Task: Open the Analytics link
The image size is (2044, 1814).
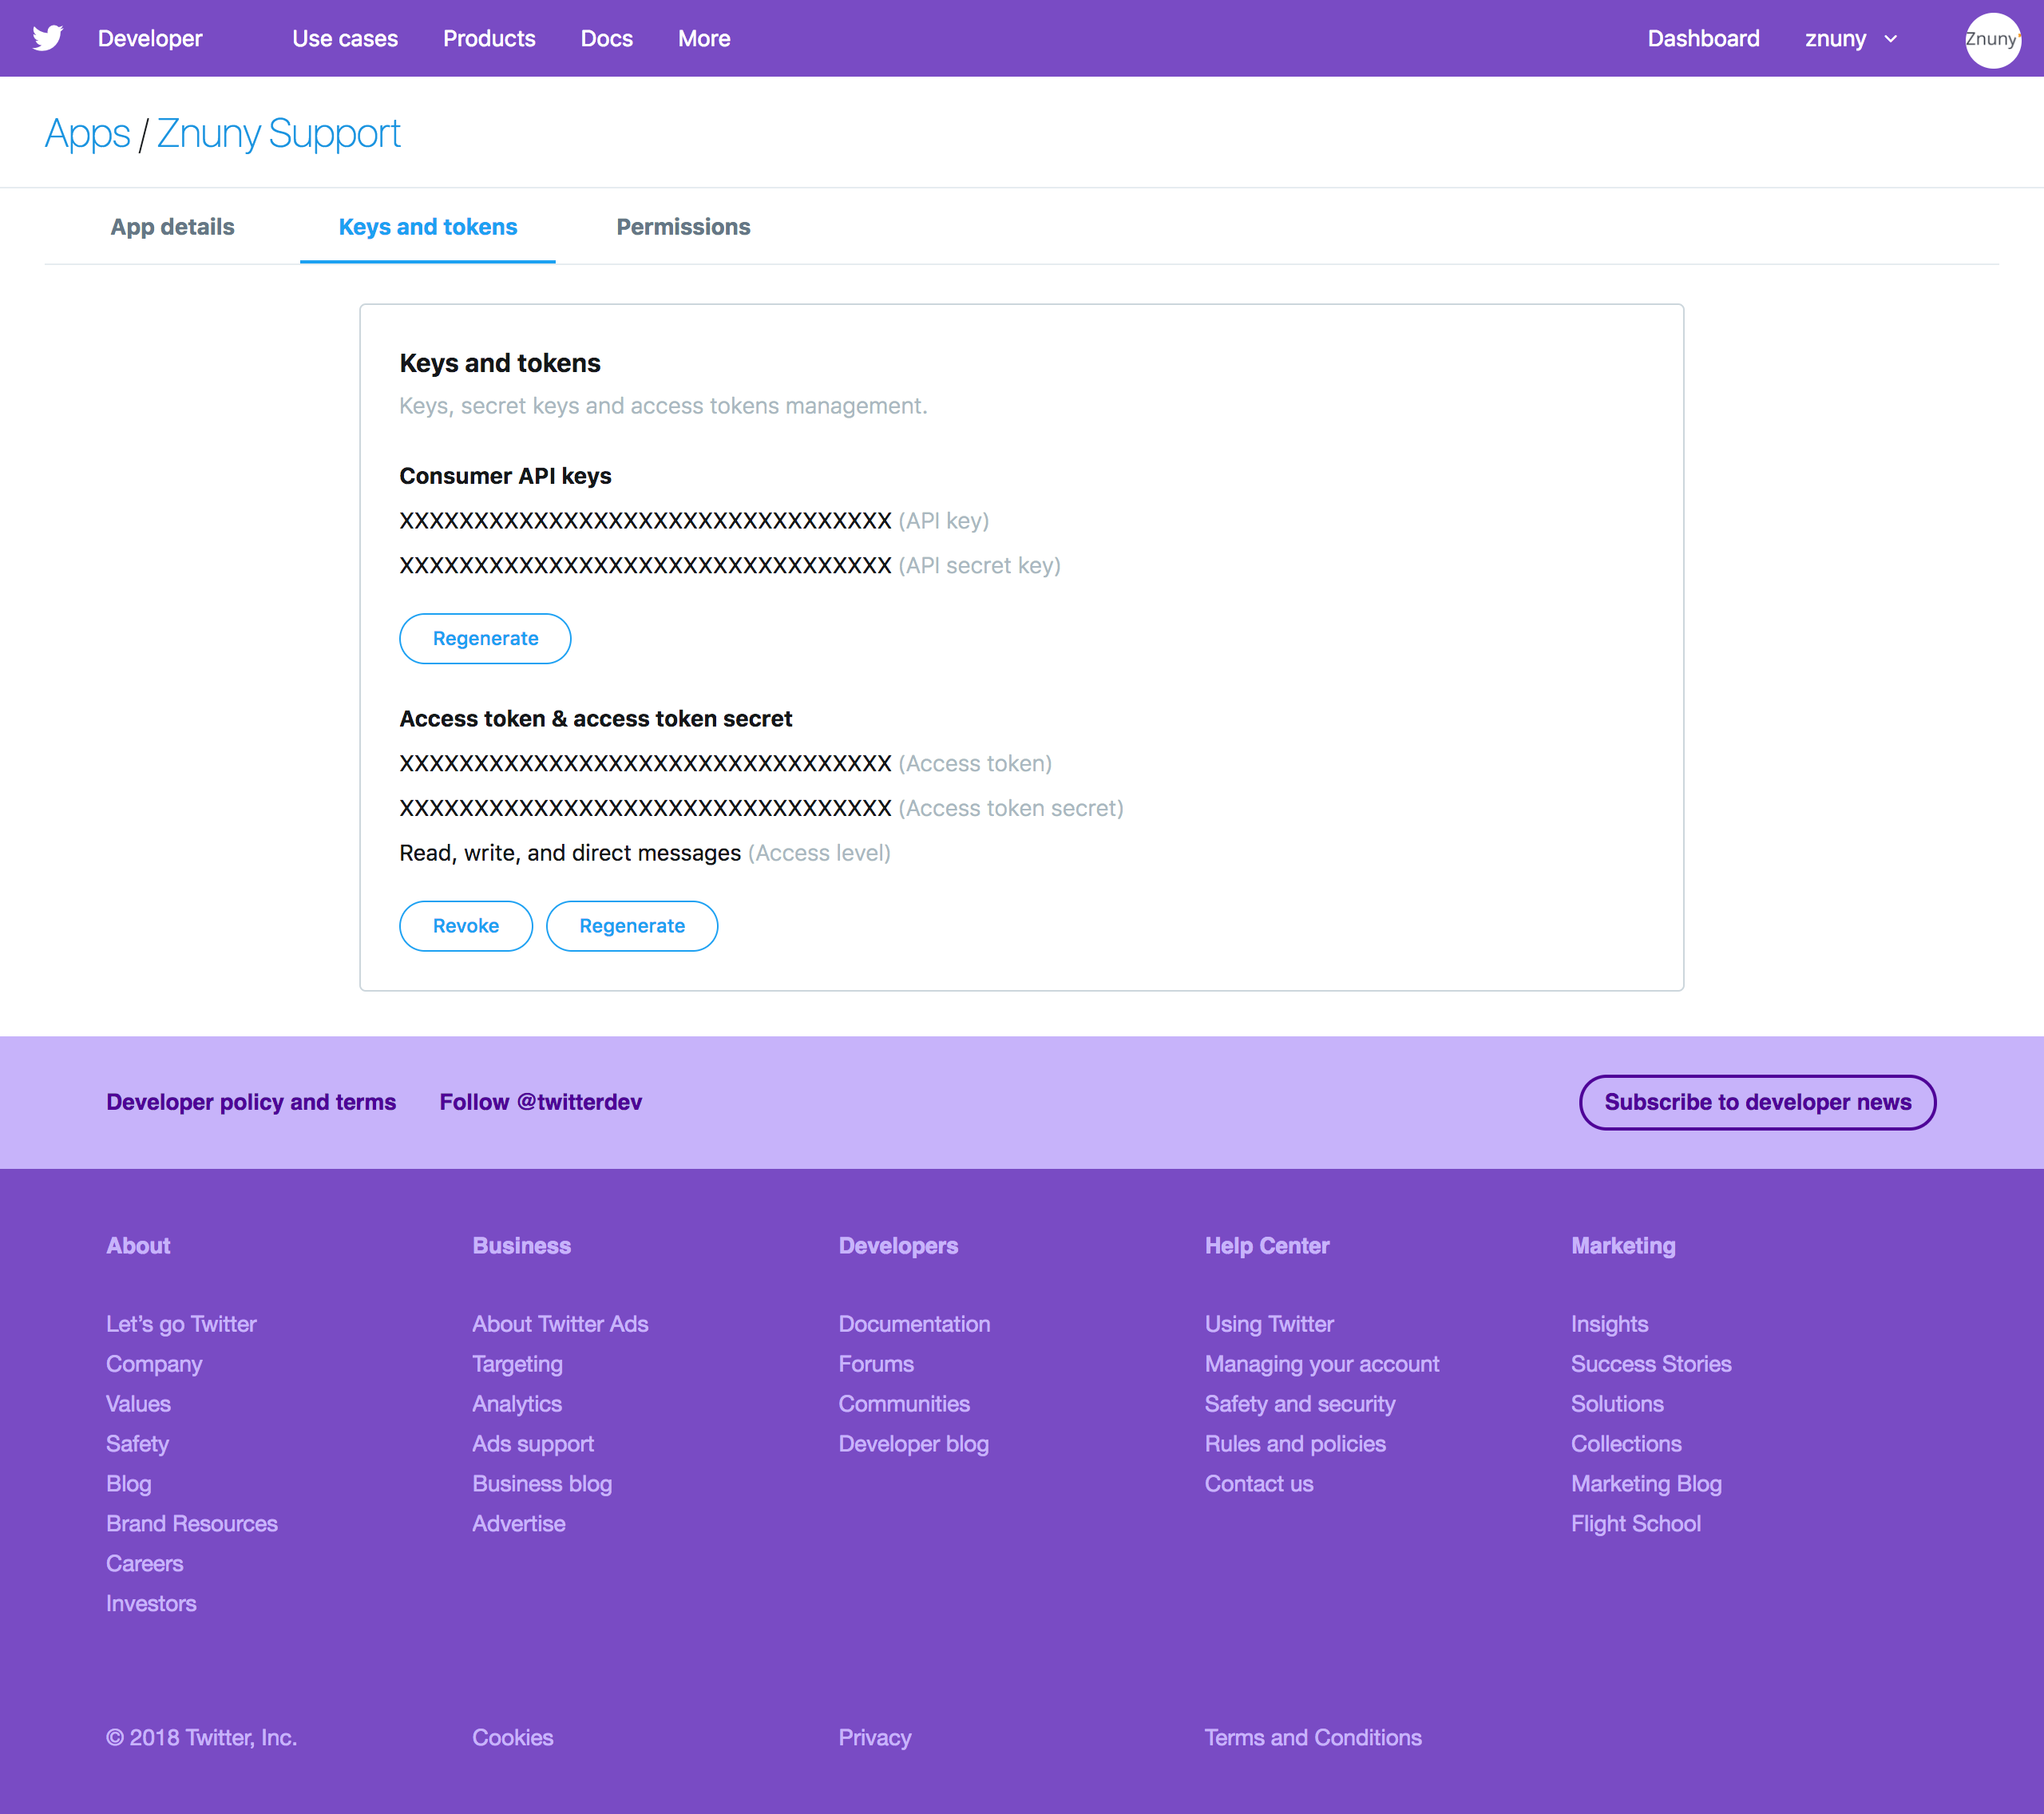Action: click(517, 1404)
